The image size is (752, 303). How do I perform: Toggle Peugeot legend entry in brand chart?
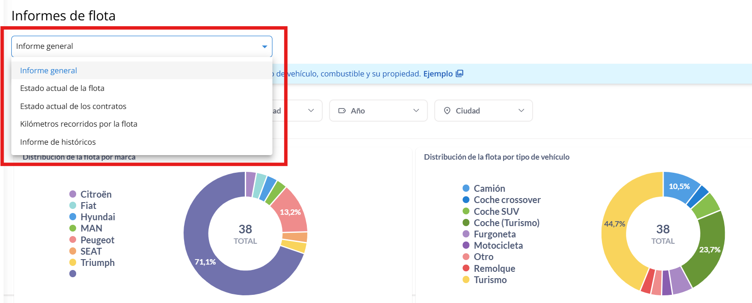[97, 240]
